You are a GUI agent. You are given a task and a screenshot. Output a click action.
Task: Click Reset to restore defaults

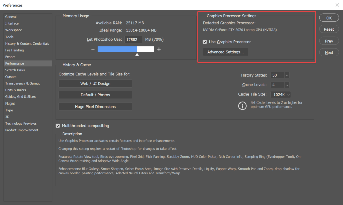point(329,29)
